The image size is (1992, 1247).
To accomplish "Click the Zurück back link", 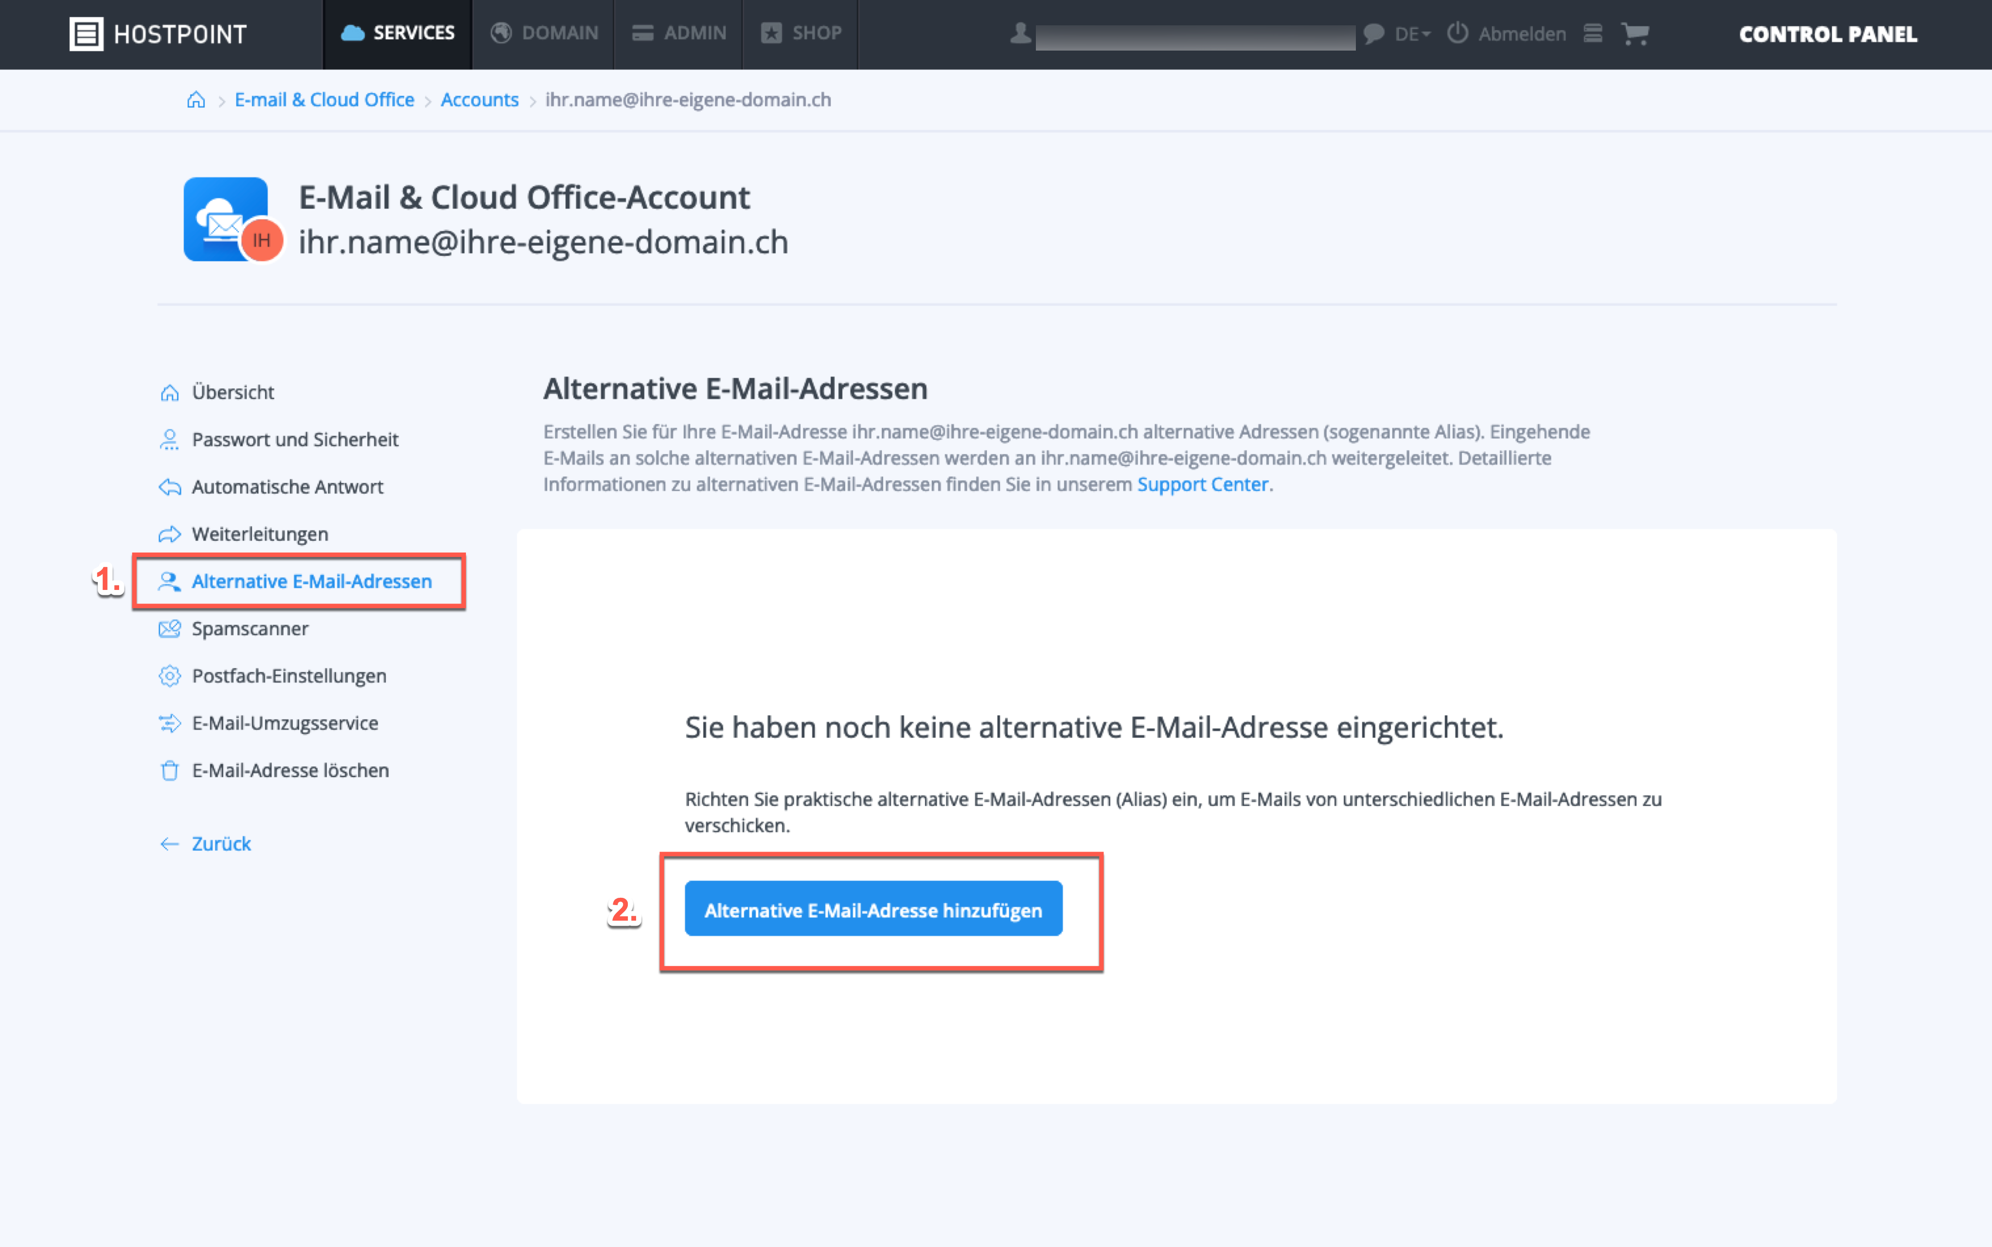I will (221, 844).
